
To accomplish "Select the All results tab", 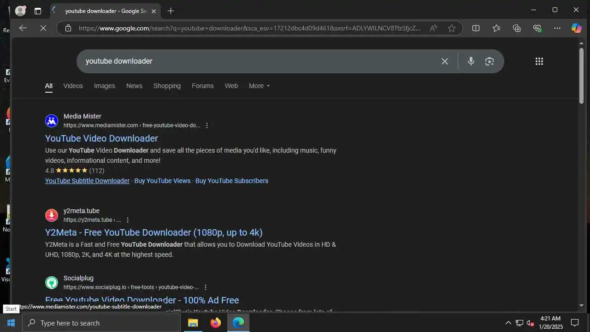I will tap(48, 86).
